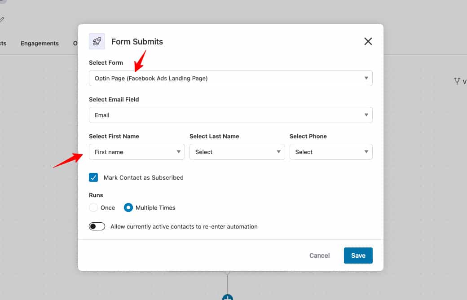The height and width of the screenshot is (300, 467).
Task: Close the Form Submits dialog
Action: tap(368, 41)
